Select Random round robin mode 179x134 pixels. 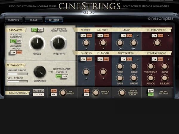(x=38, y=91)
